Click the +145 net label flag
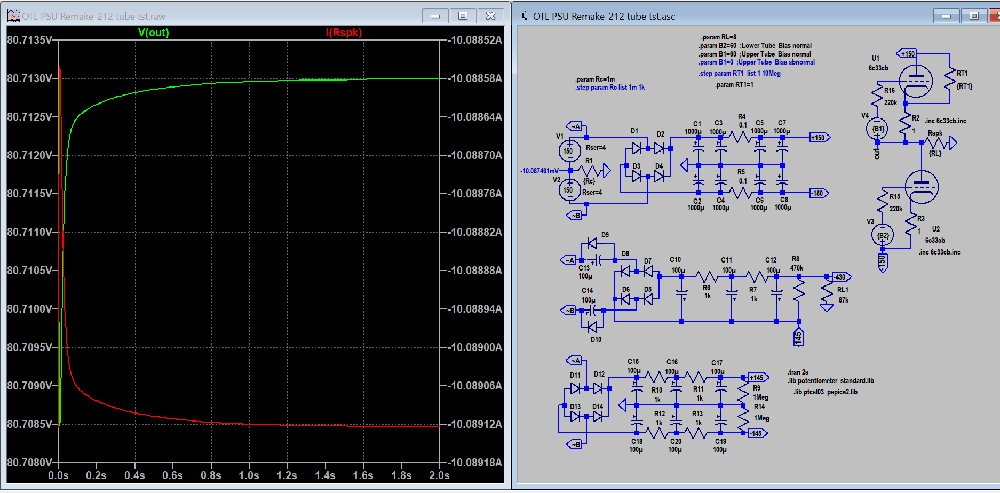Screen dimensions: 1000x493 [758, 378]
